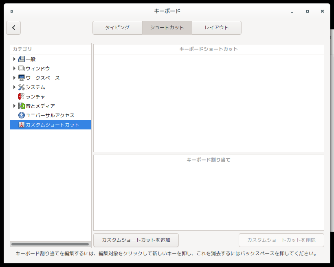Click the back arrow button
The image size is (334, 267).
[x=13, y=28]
